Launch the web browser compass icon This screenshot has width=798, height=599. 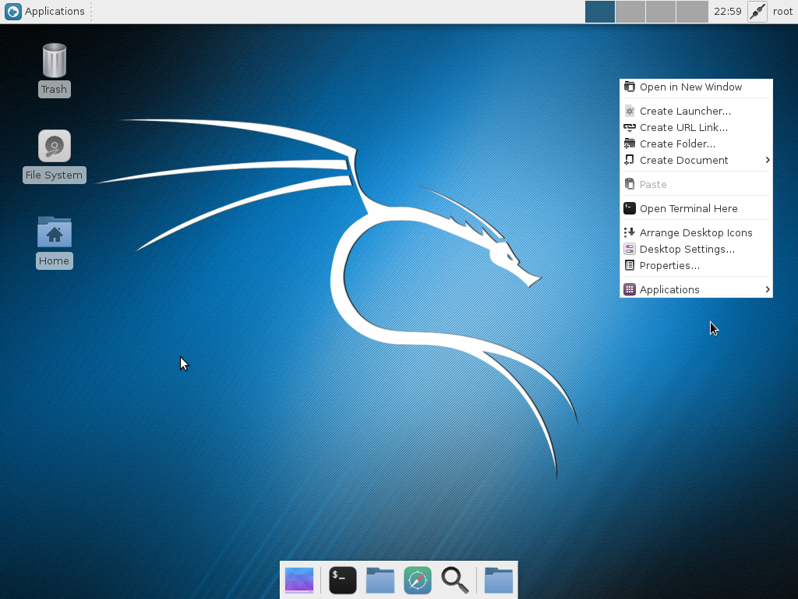tap(418, 580)
